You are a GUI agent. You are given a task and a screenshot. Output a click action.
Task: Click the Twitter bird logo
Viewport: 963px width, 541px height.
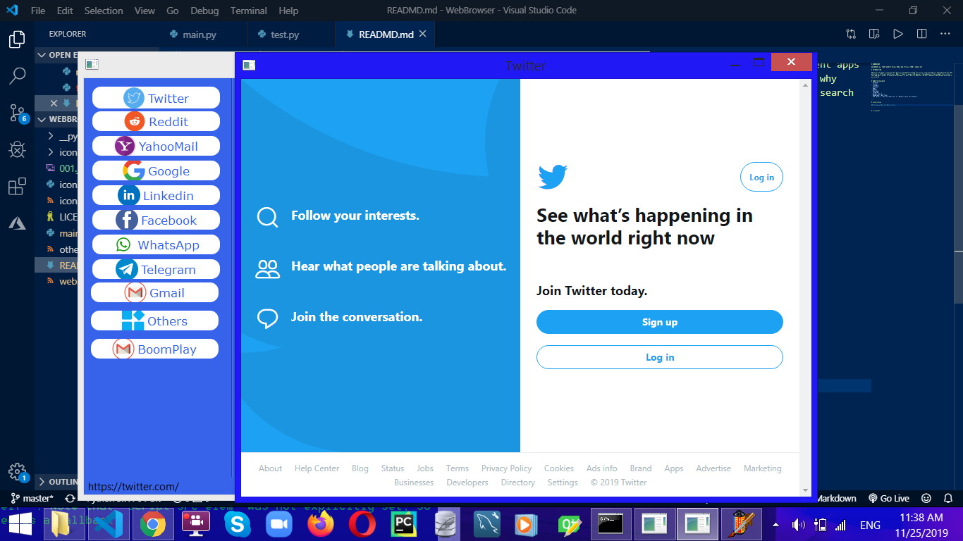[x=553, y=177]
